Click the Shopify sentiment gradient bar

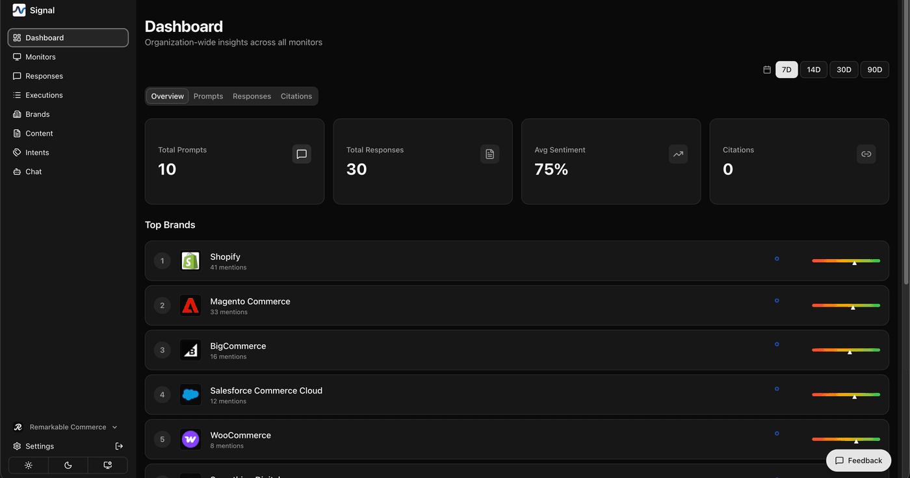[846, 261]
